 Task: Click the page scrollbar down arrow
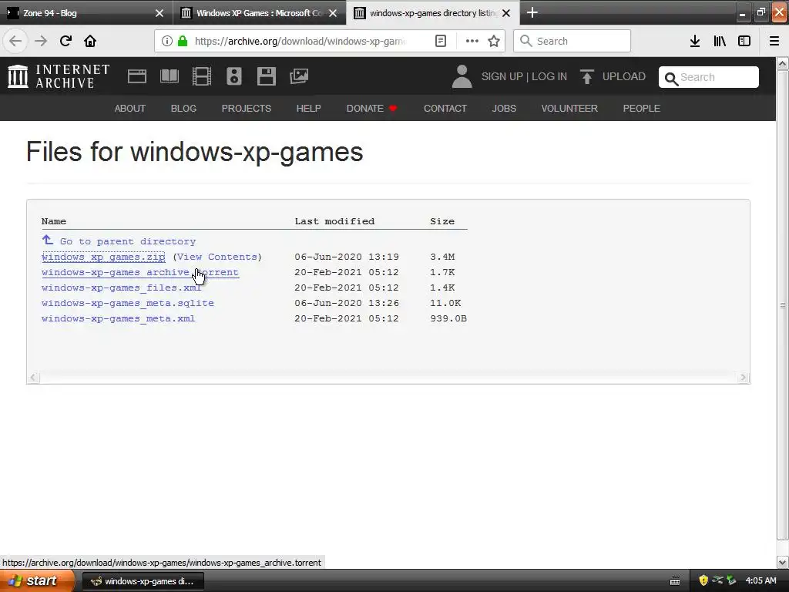(783, 562)
